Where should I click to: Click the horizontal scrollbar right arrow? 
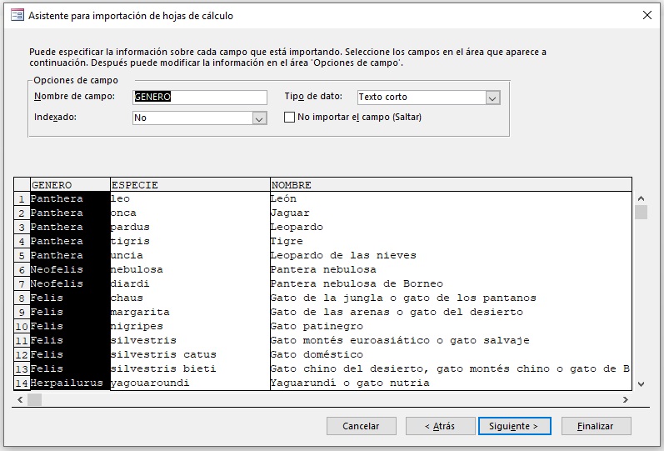tap(626, 399)
